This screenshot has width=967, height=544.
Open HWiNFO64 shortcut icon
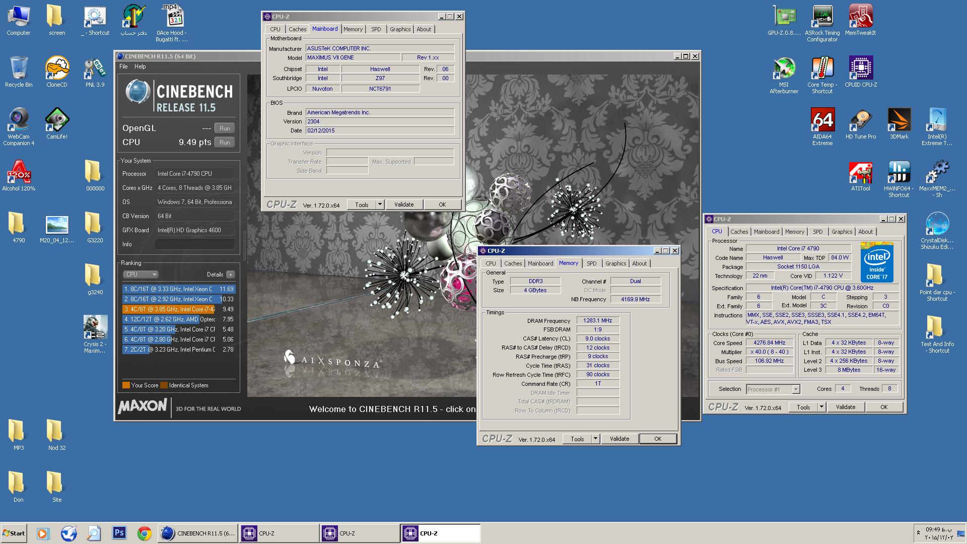(x=899, y=179)
